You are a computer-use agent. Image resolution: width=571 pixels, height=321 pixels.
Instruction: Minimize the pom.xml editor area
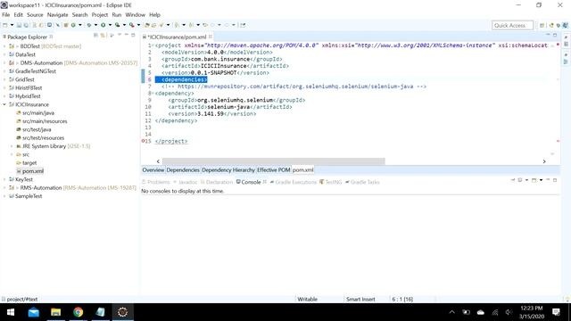548,35
